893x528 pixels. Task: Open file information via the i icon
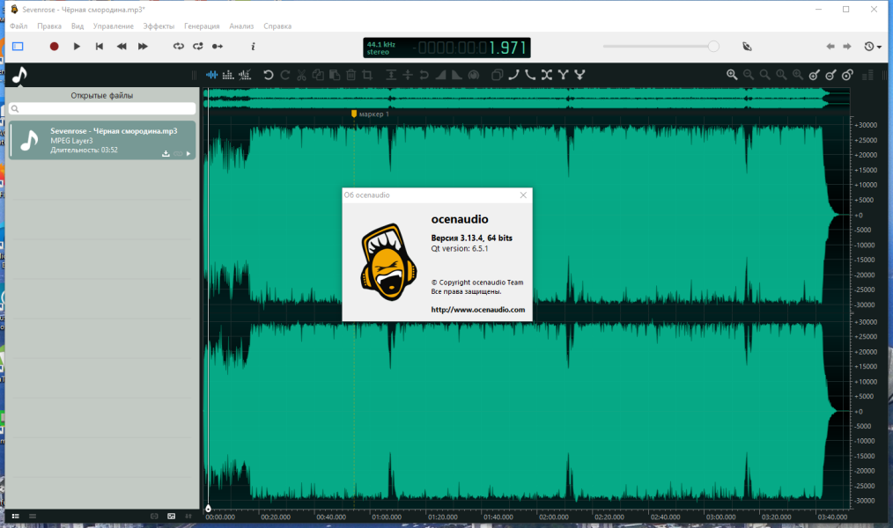click(253, 47)
